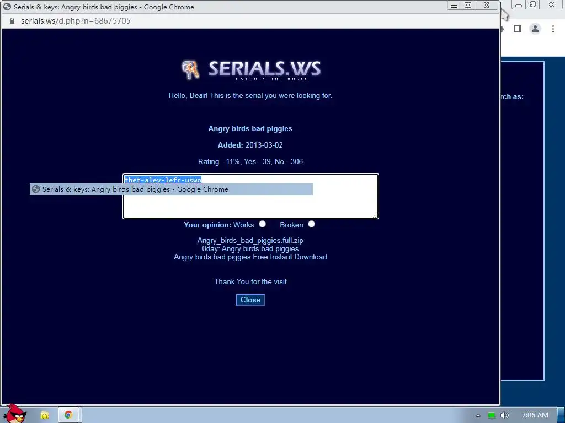Image resolution: width=565 pixels, height=423 pixels.
Task: Click the padlock icon in the address bar
Action: click(x=12, y=21)
